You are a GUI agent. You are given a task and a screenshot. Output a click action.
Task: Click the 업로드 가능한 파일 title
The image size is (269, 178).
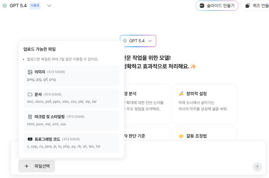click(39, 49)
